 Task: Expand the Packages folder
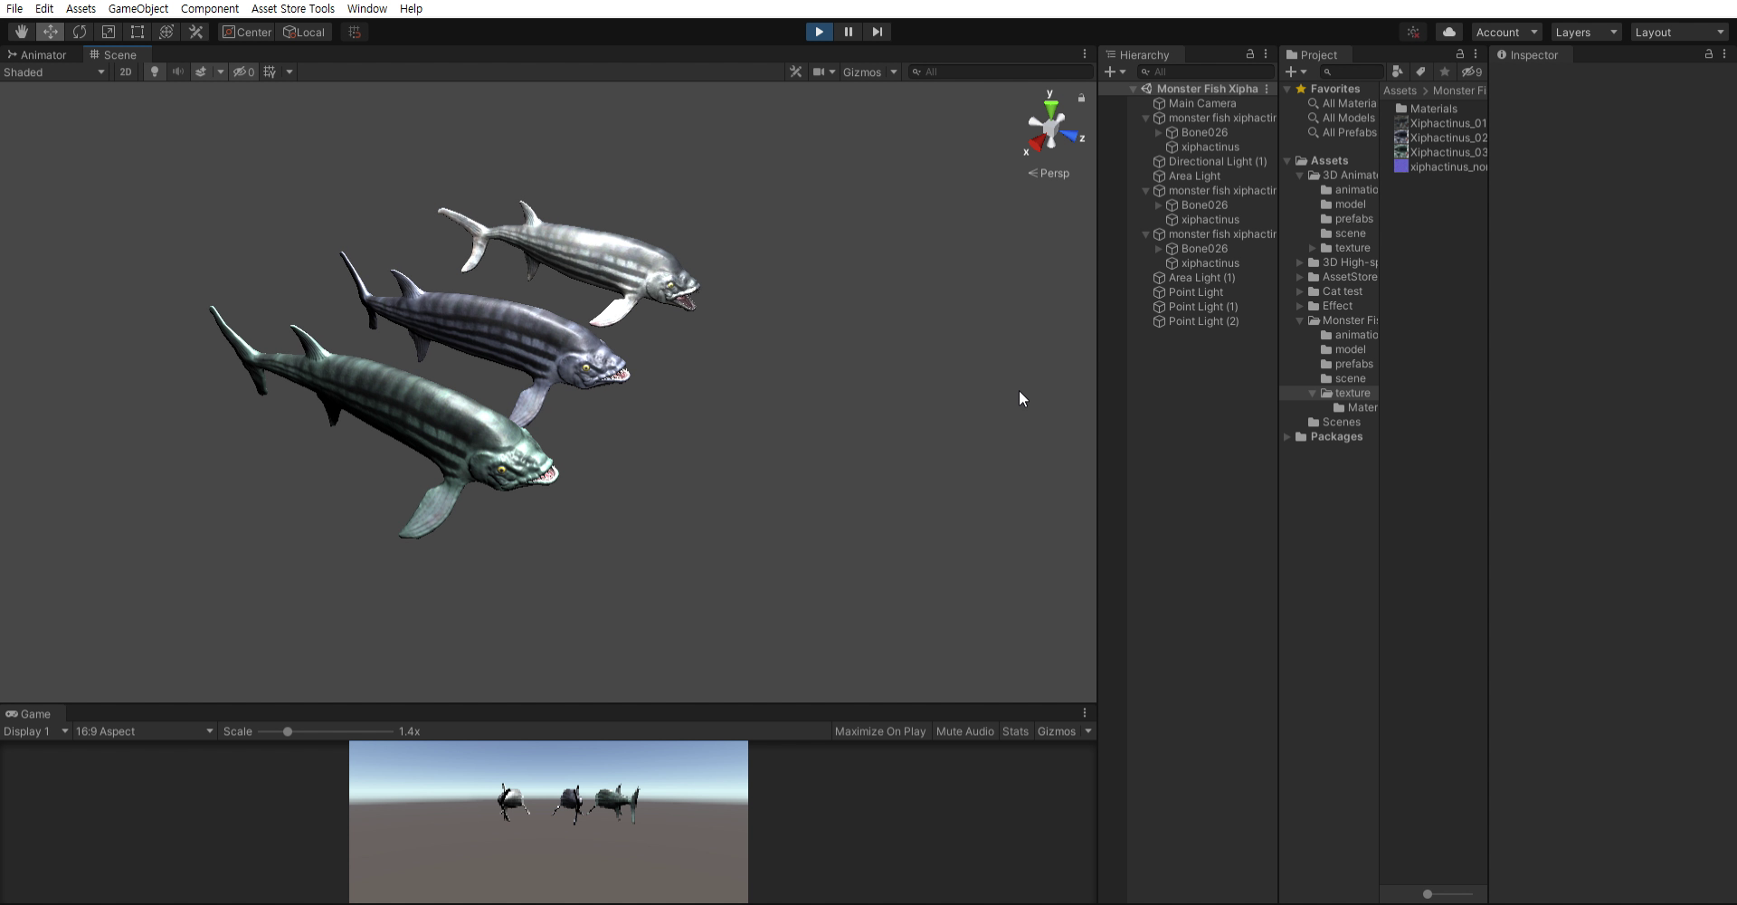(1287, 436)
